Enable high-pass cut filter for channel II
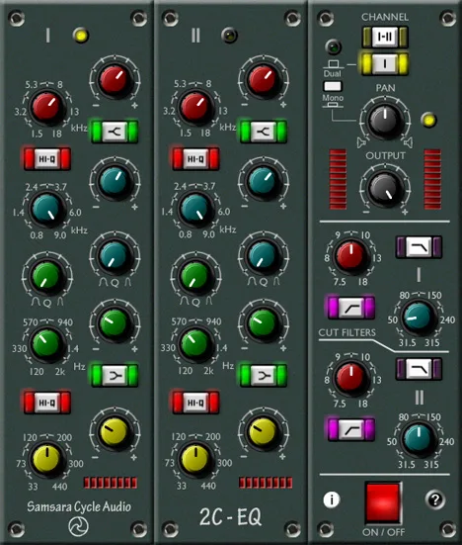 pyautogui.click(x=351, y=429)
